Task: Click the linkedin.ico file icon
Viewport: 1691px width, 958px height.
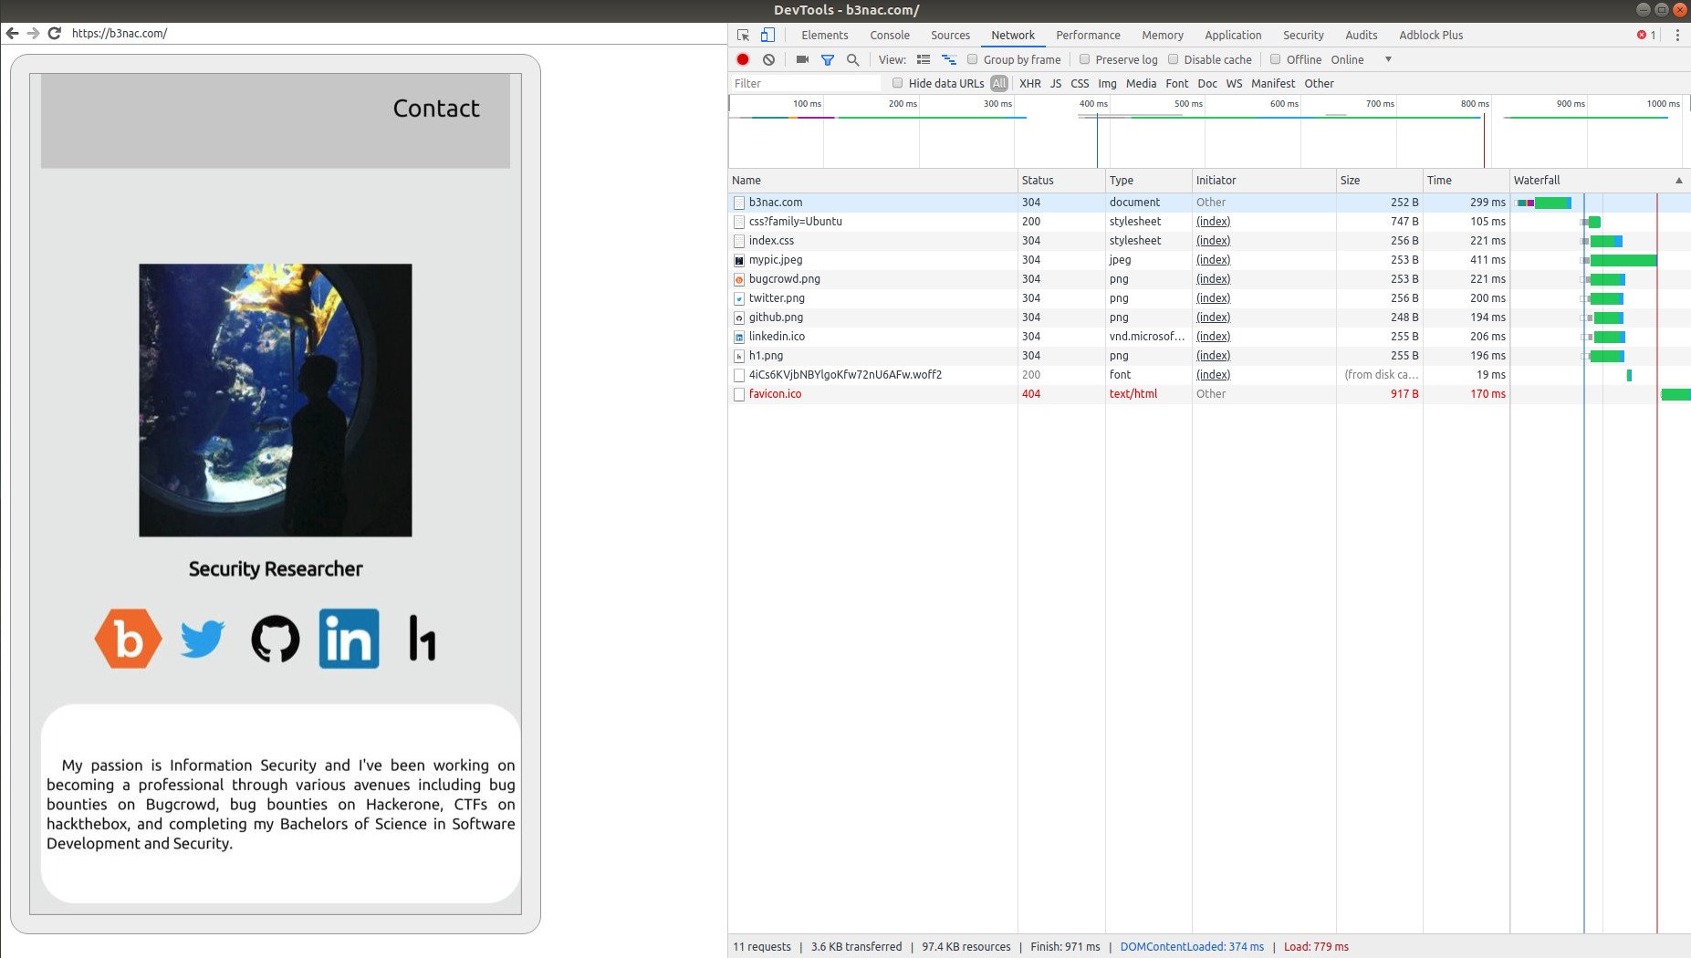Action: [739, 337]
